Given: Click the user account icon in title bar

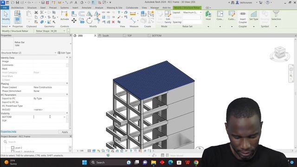Looking at the screenshot, I should (x=237, y=2).
